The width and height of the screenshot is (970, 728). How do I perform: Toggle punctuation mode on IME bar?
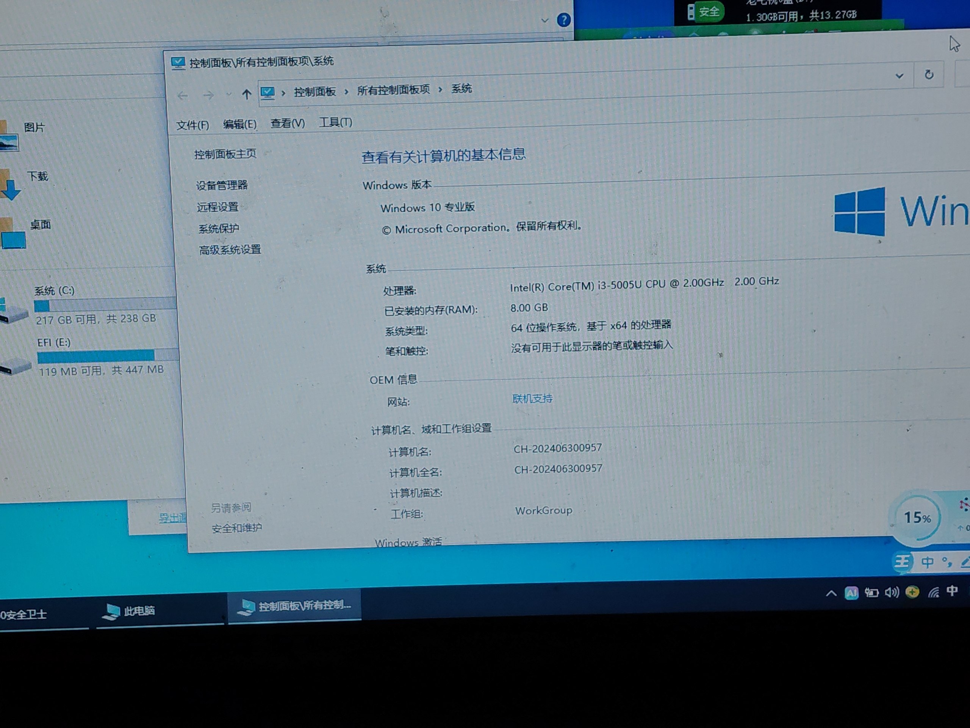(x=947, y=562)
